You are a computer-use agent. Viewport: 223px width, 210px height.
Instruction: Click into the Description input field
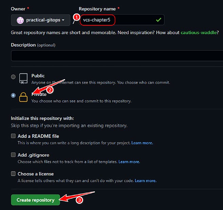coord(117,56)
